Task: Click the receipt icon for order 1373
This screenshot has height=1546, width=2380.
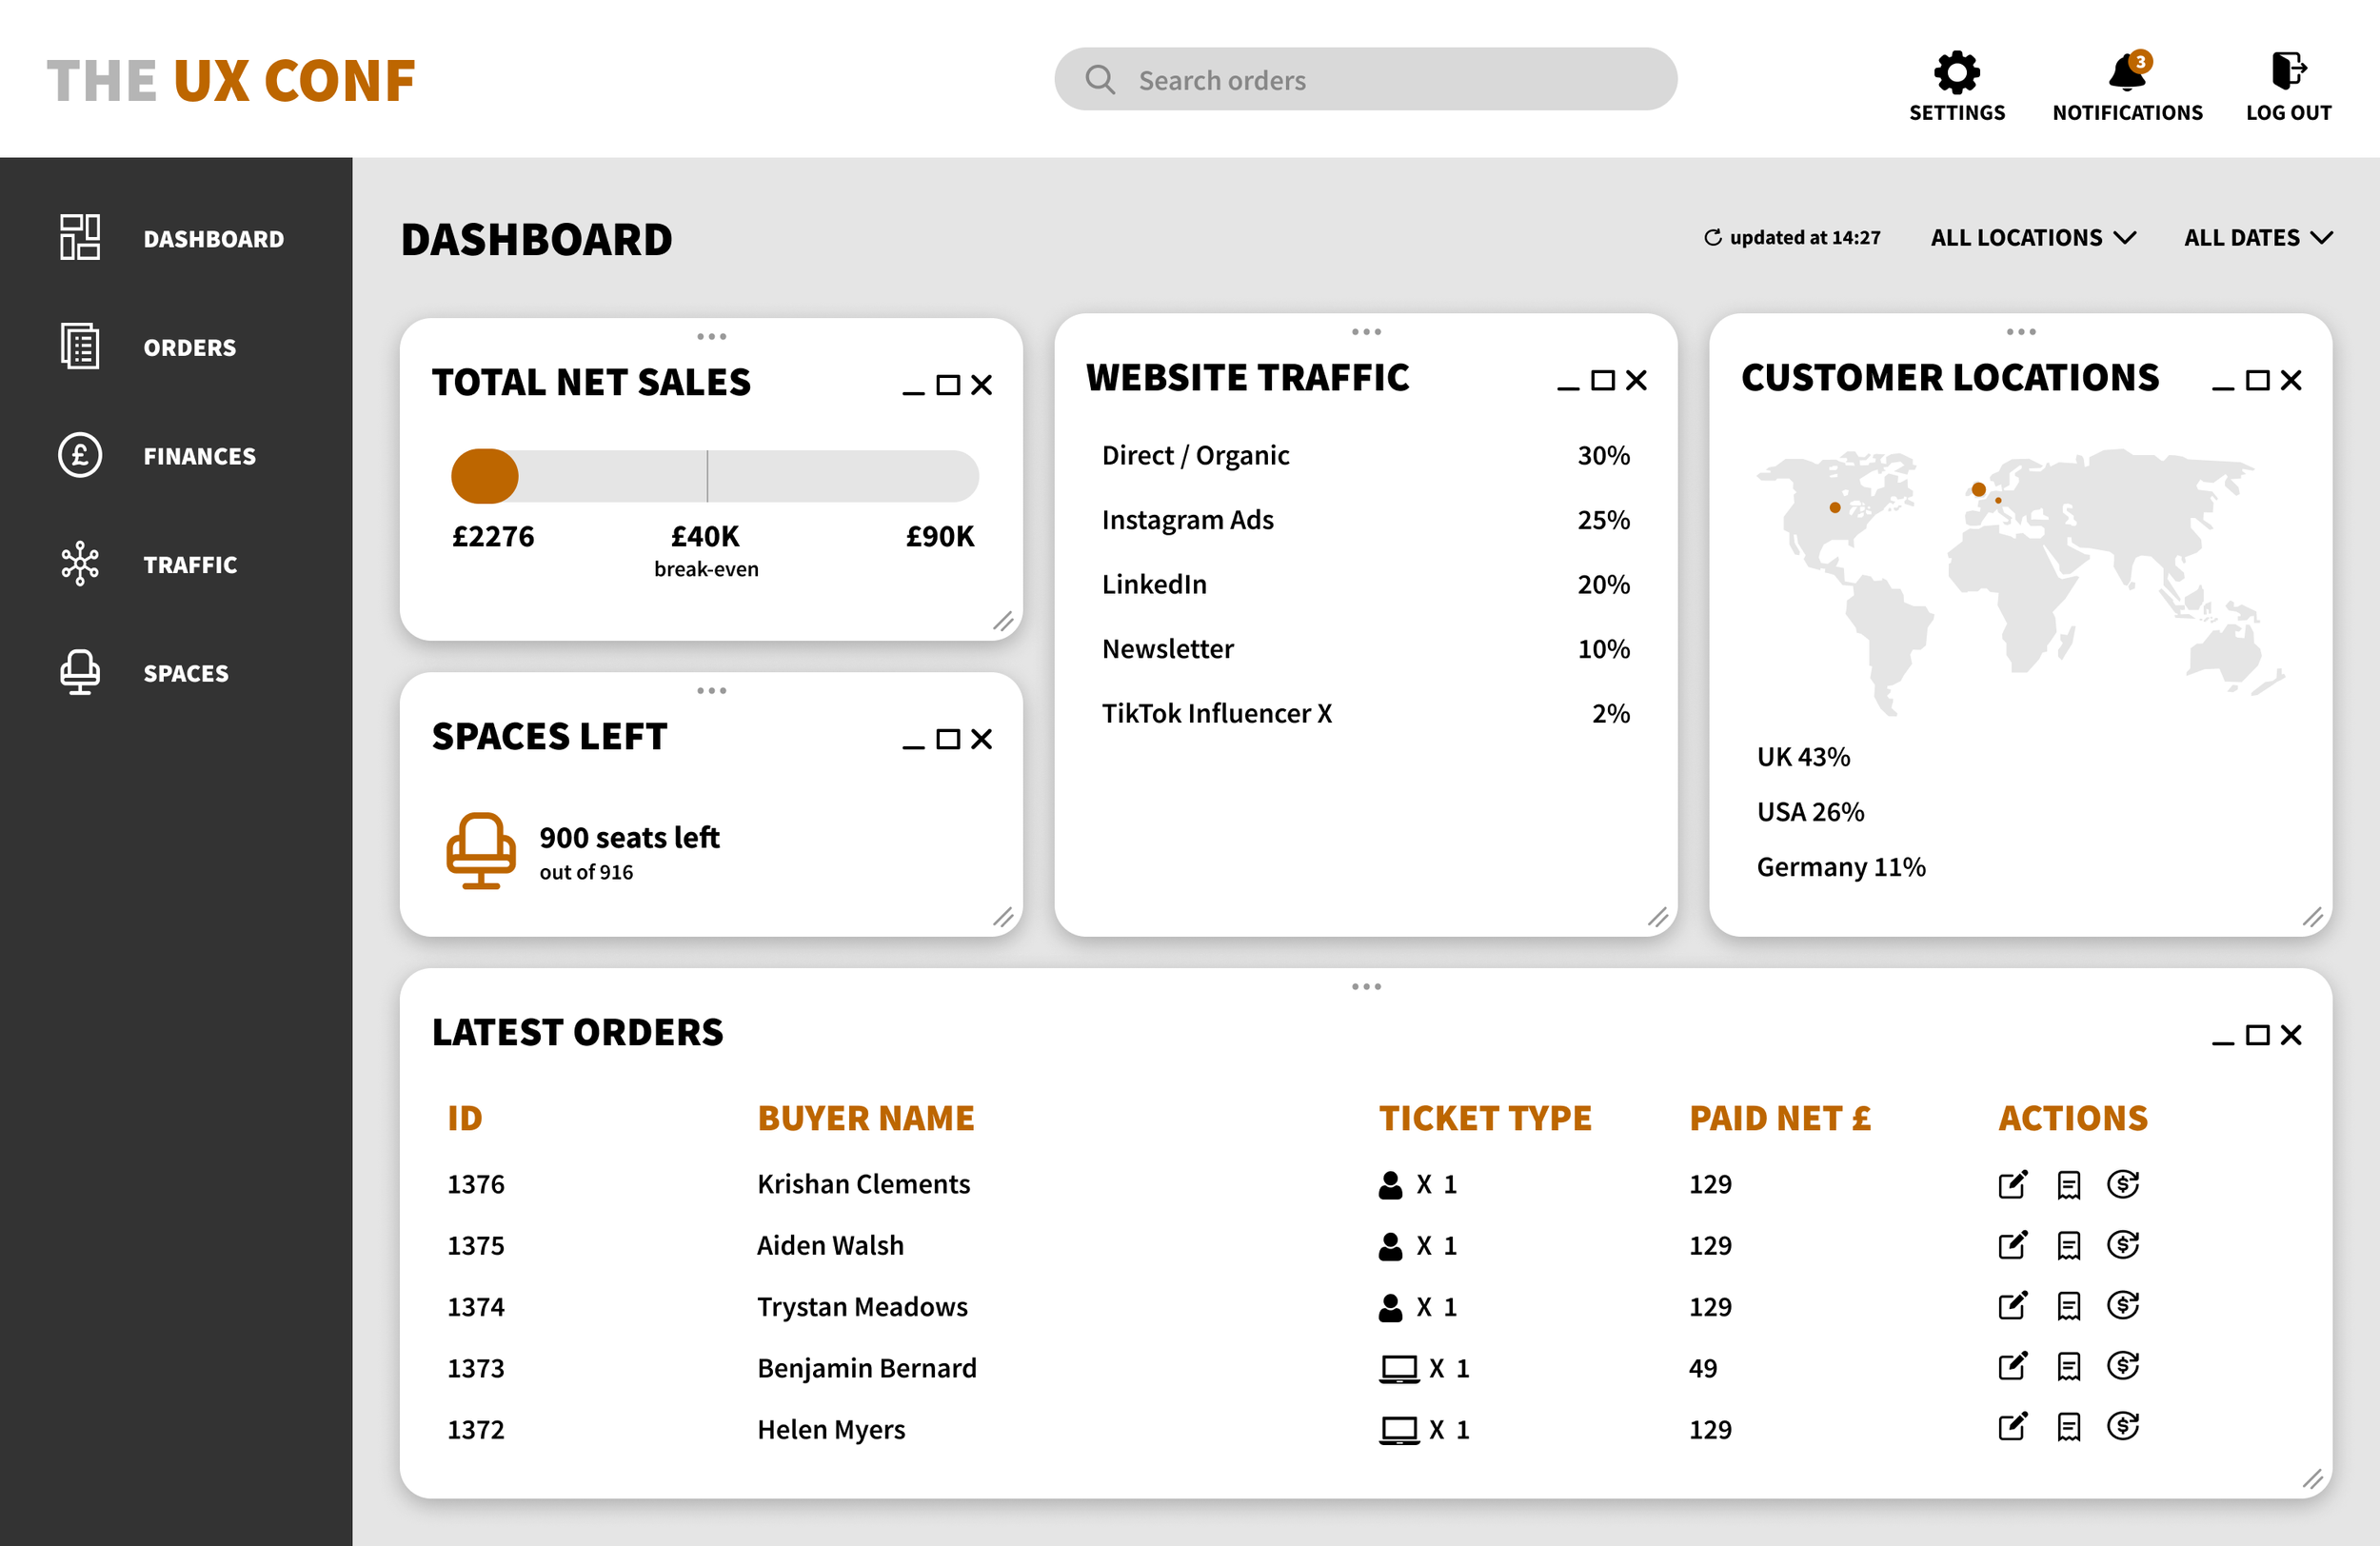Action: click(2068, 1367)
